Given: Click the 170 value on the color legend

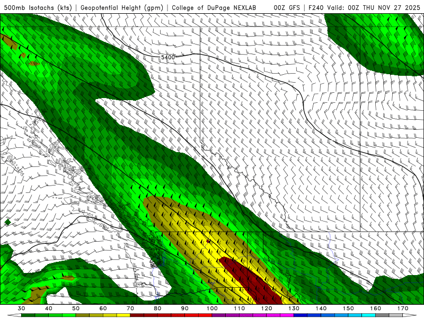Looking at the screenshot, I should [403, 308].
